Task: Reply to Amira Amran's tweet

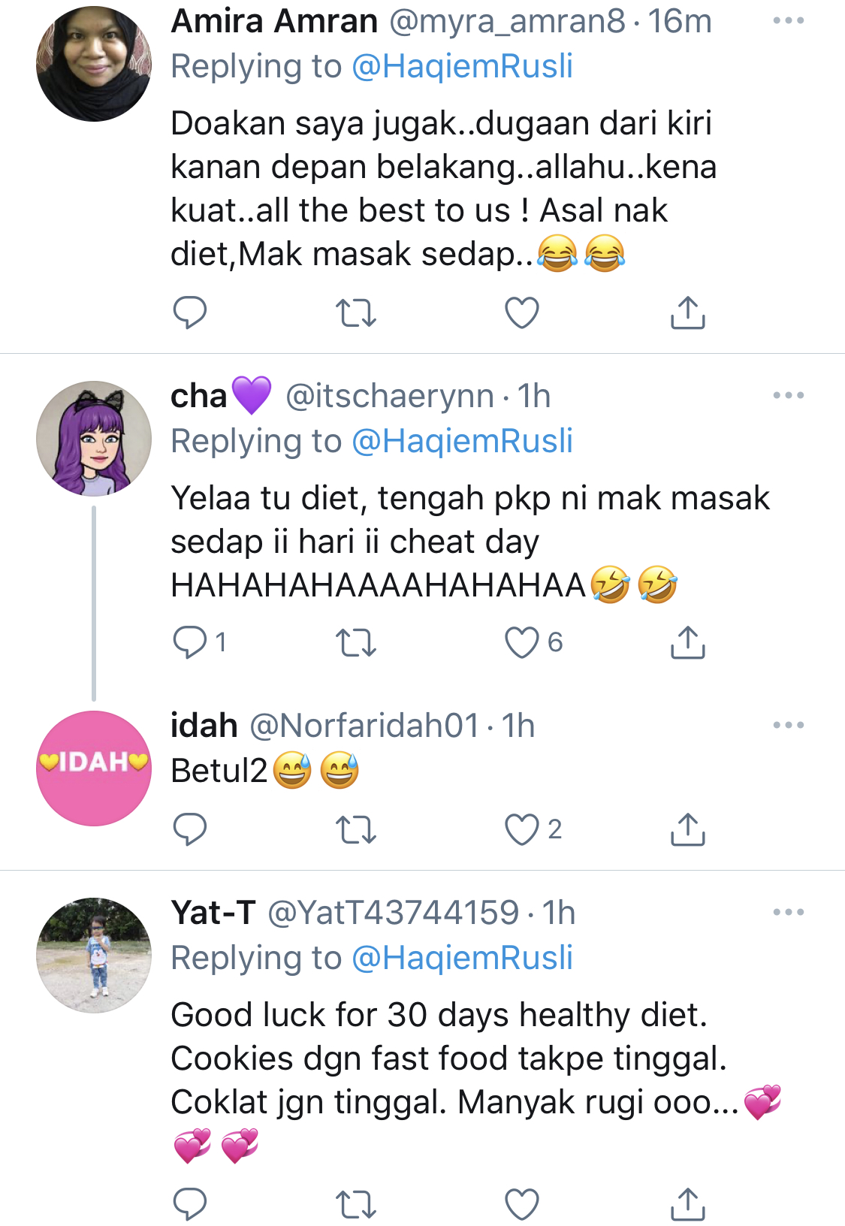Action: coord(189,313)
